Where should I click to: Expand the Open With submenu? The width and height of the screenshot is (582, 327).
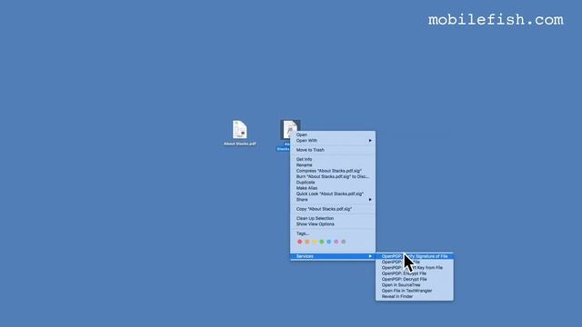point(333,141)
